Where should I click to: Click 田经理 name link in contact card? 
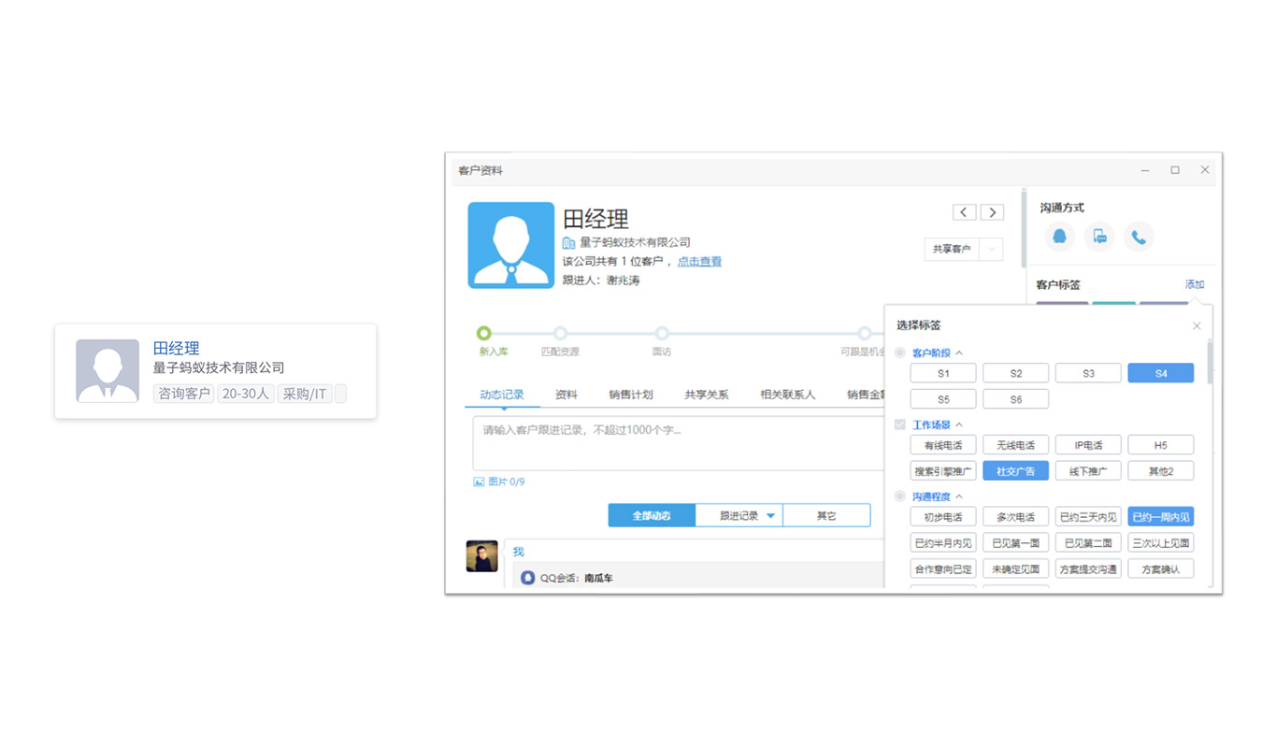point(177,349)
